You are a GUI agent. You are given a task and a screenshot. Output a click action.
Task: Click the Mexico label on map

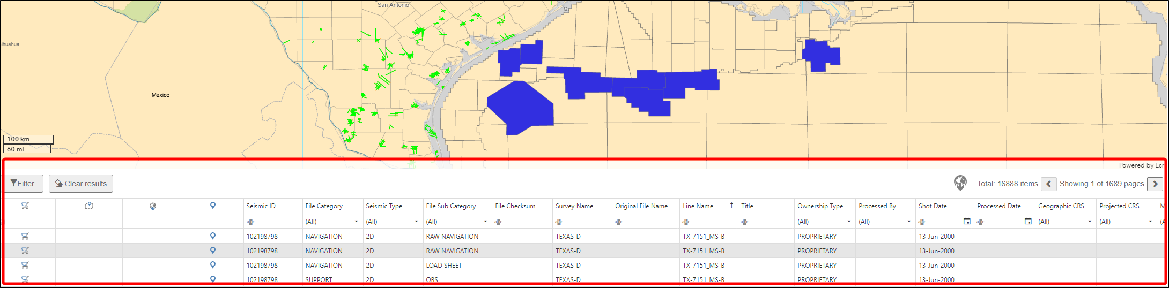(x=160, y=95)
